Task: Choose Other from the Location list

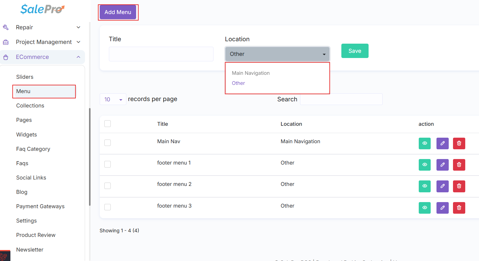Action: point(238,83)
